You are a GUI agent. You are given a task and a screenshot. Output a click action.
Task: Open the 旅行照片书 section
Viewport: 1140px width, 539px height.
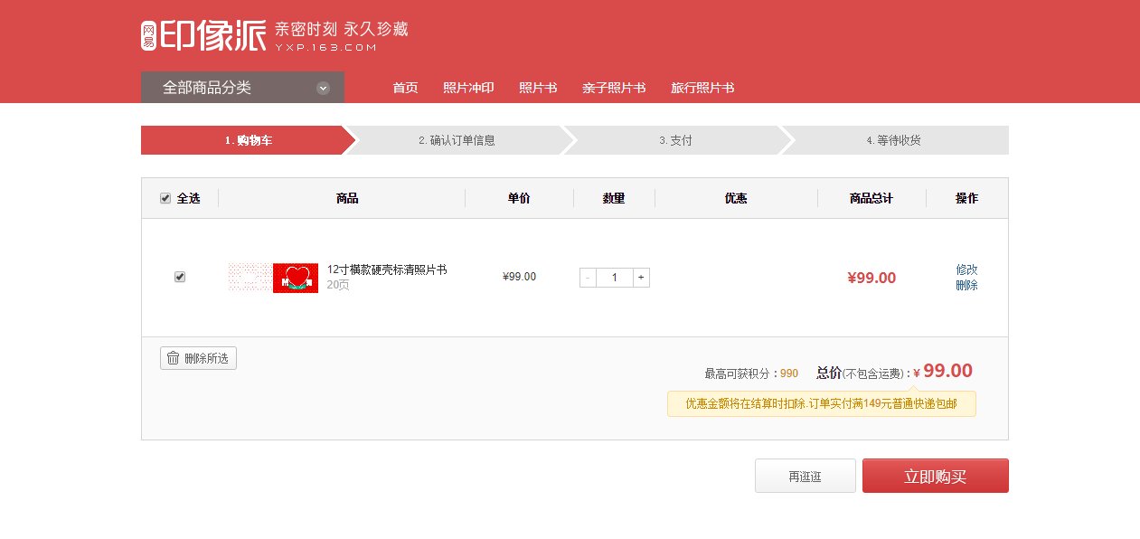click(x=702, y=88)
